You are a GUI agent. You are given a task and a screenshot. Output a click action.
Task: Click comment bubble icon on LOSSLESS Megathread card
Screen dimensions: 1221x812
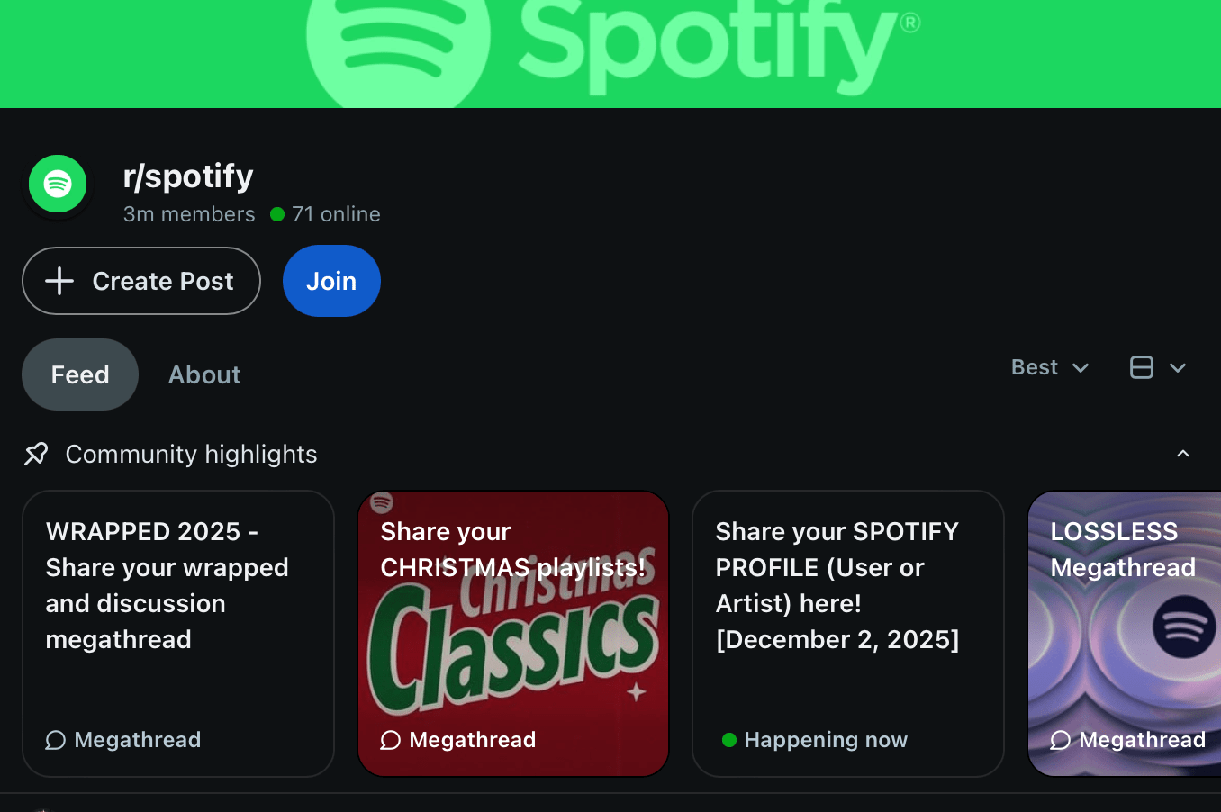click(x=1061, y=740)
